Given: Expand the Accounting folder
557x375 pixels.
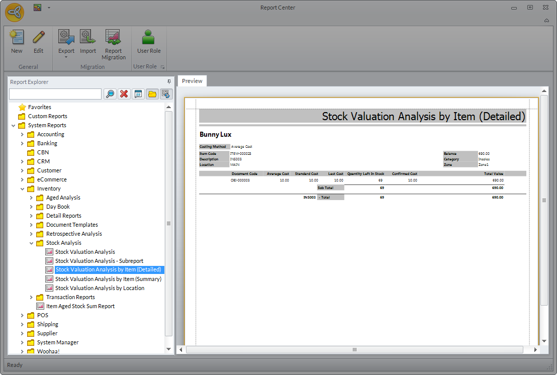Looking at the screenshot, I should (x=22, y=134).
